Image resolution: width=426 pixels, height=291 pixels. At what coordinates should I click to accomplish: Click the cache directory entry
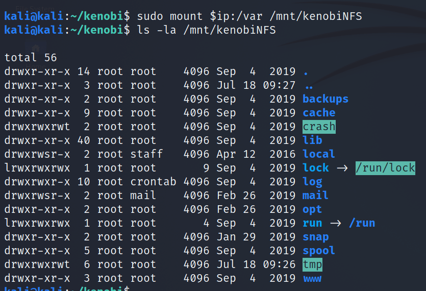pyautogui.click(x=319, y=113)
